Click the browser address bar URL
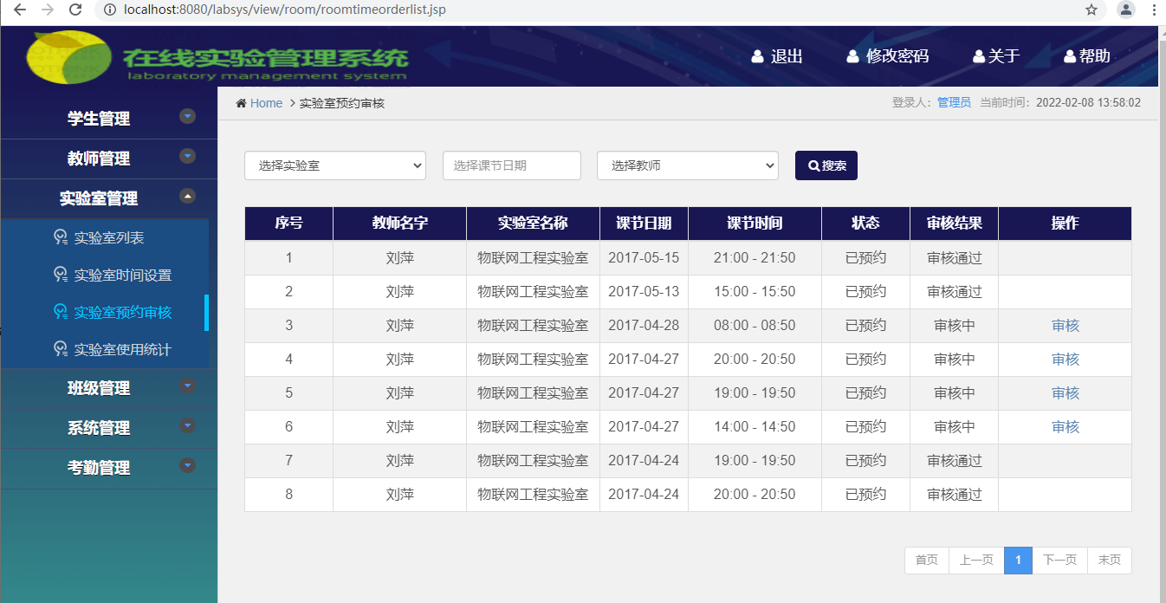1166x603 pixels. pos(285,10)
